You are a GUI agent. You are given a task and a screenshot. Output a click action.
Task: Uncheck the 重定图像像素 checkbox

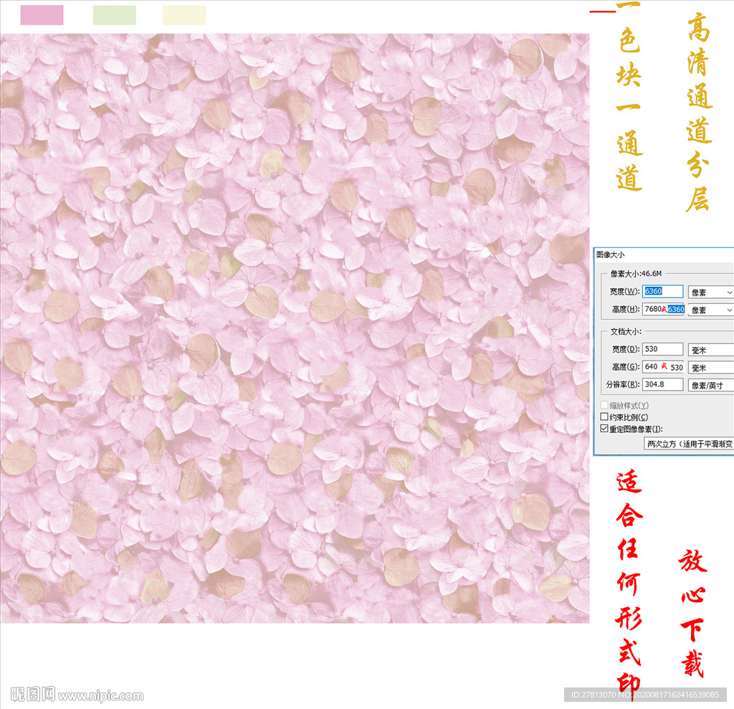click(x=604, y=429)
